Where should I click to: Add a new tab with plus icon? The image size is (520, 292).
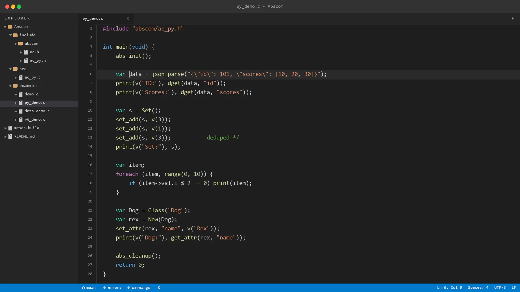click(x=513, y=18)
